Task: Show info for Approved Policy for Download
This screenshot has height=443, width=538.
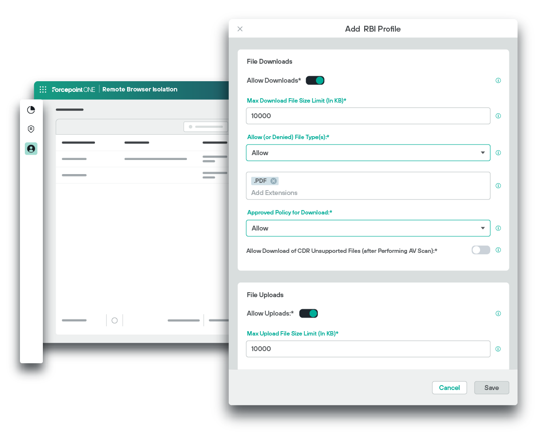Action: 498,228
